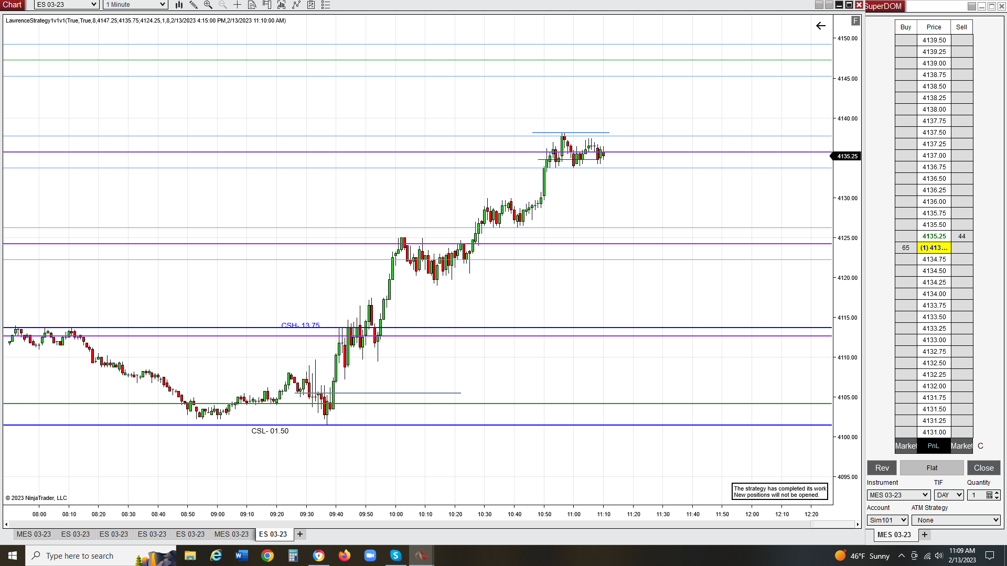Click the back arrow on chart
The height and width of the screenshot is (566, 1007).
[x=821, y=26]
